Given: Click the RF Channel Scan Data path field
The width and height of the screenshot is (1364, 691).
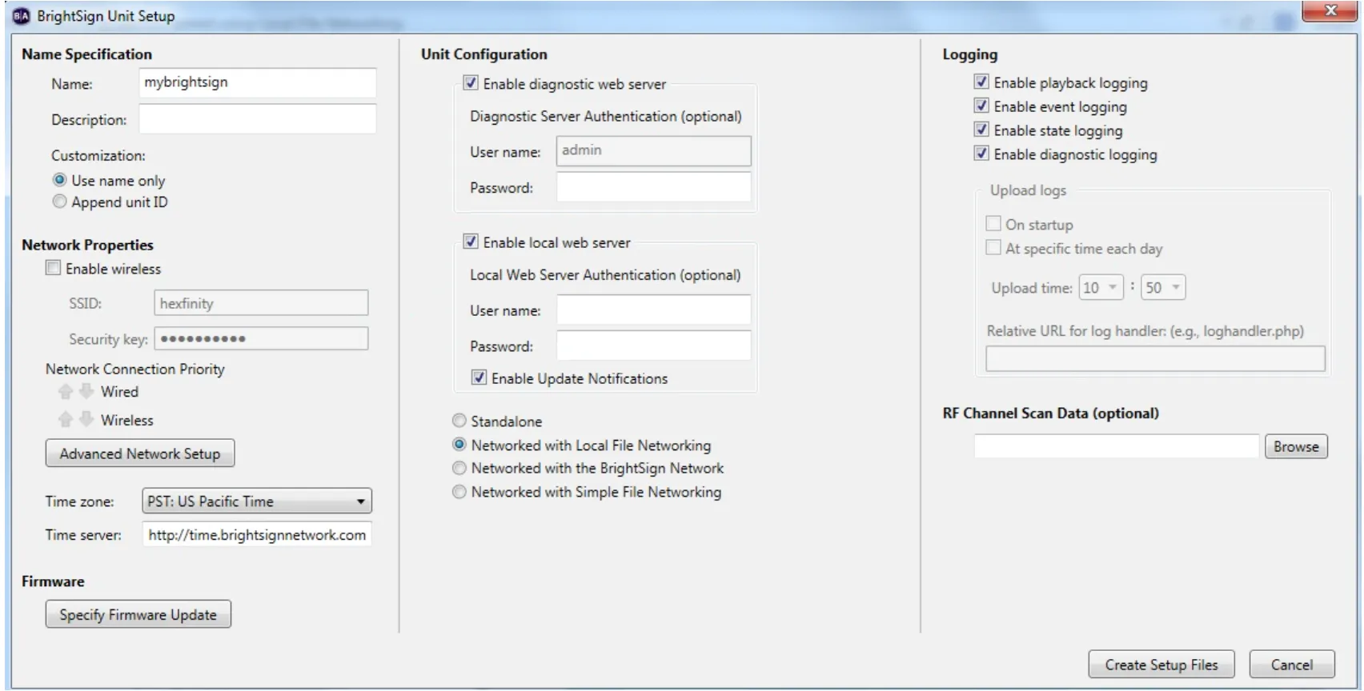Looking at the screenshot, I should coord(1117,446).
